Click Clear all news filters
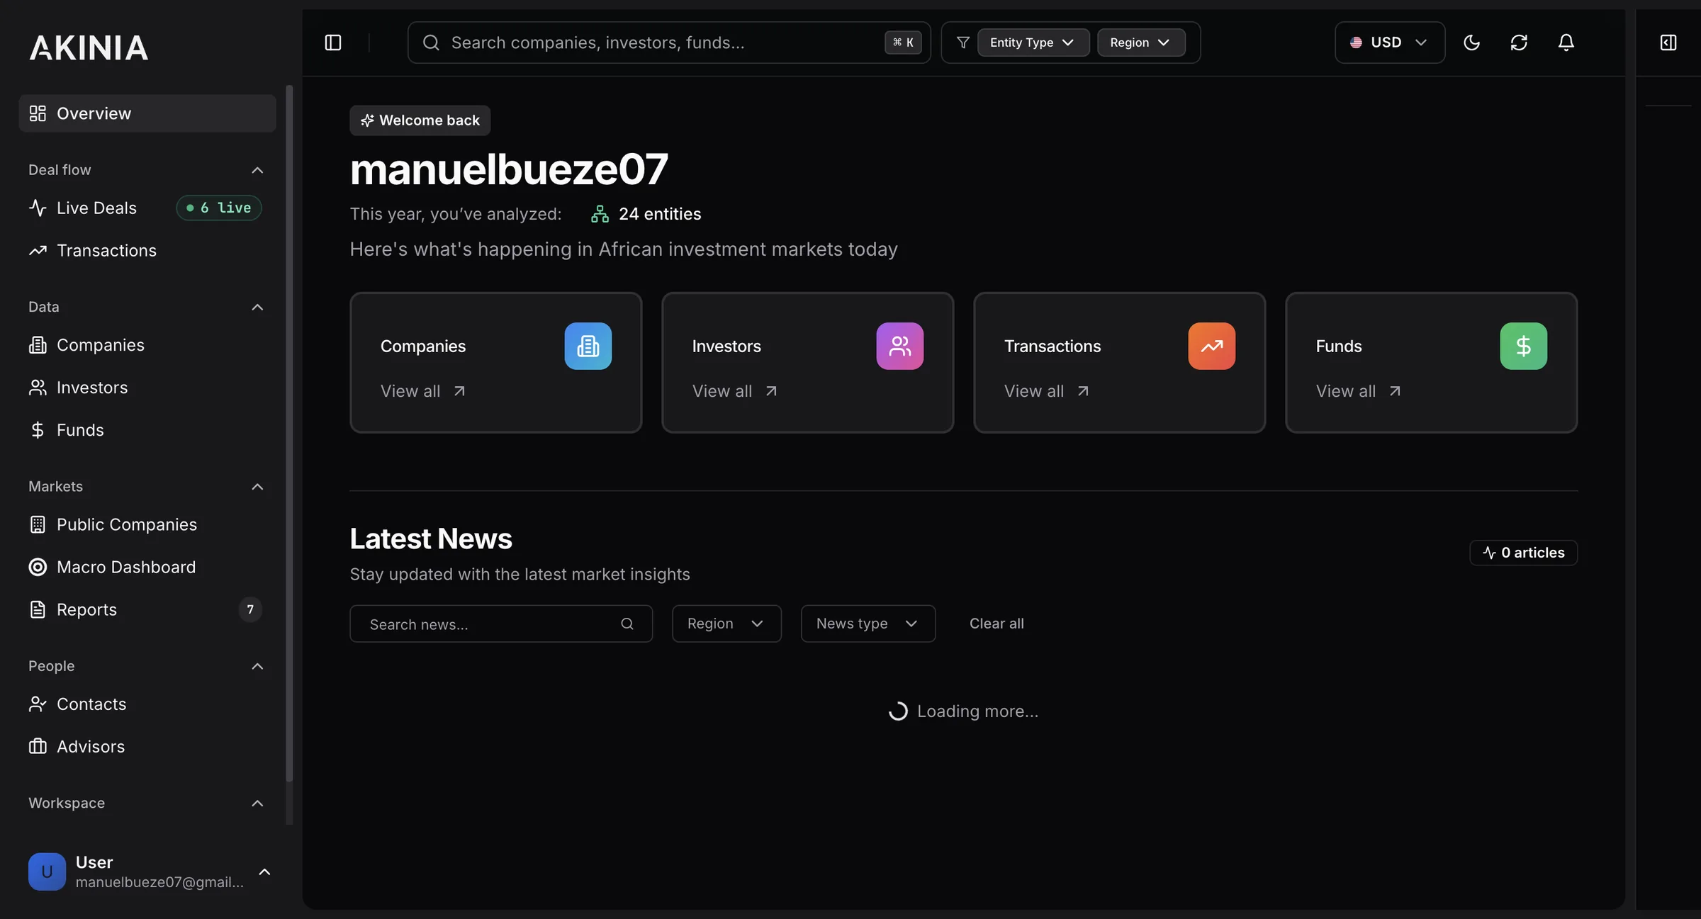The width and height of the screenshot is (1701, 919). point(997,624)
